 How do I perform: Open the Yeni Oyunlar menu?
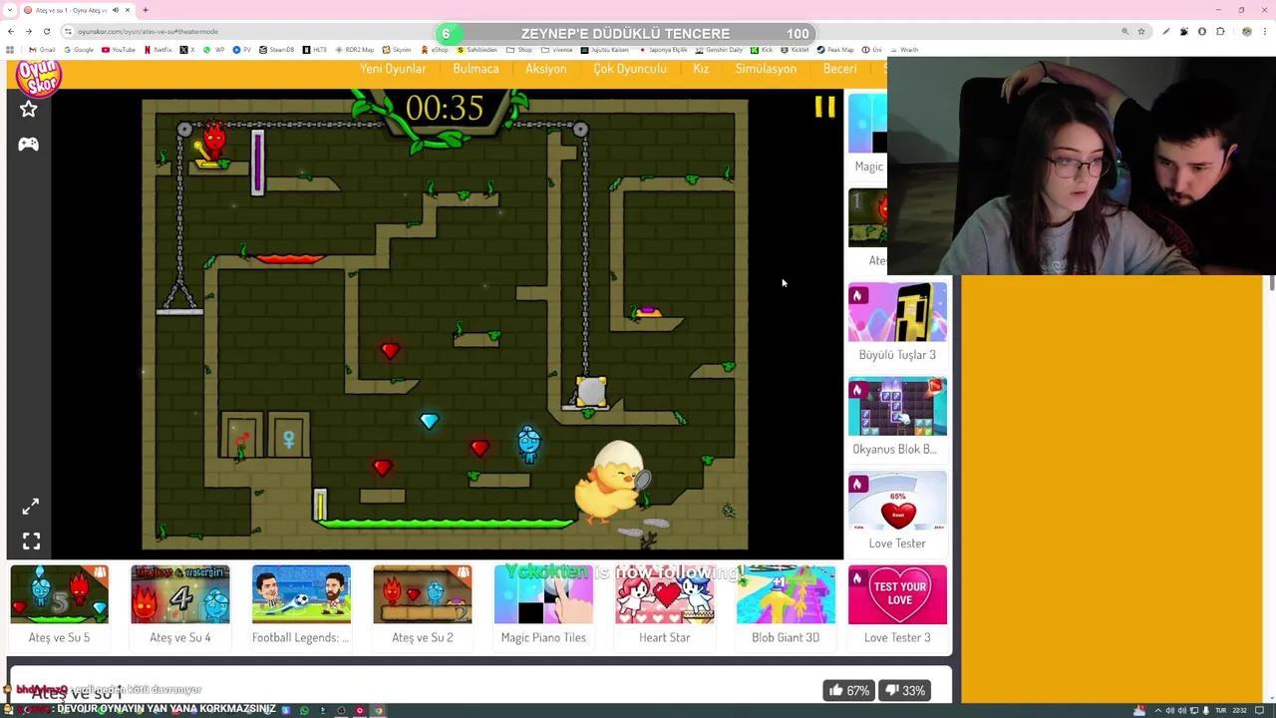[x=393, y=69]
